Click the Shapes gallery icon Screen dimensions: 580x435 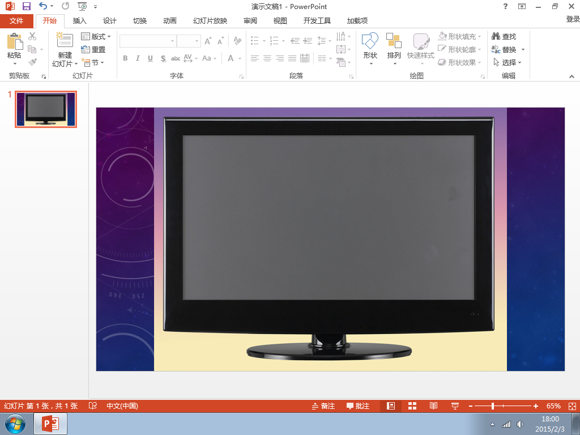coord(370,41)
